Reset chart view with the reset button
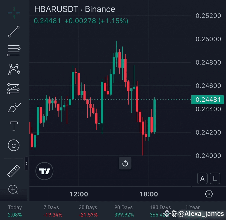Screen dimensions: 226x220 125,163
